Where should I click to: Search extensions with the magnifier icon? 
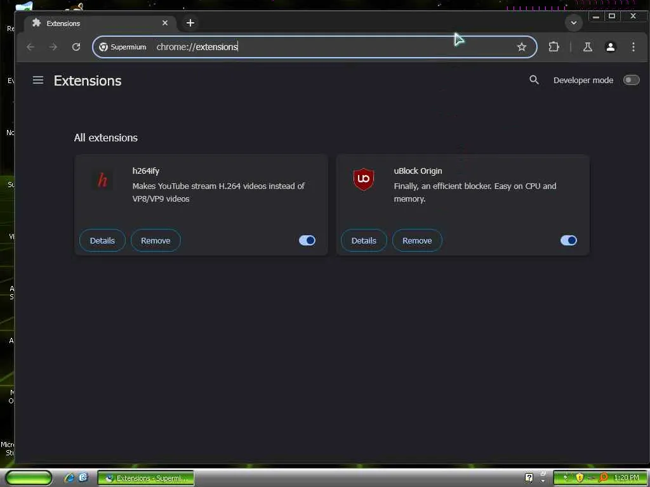point(534,80)
